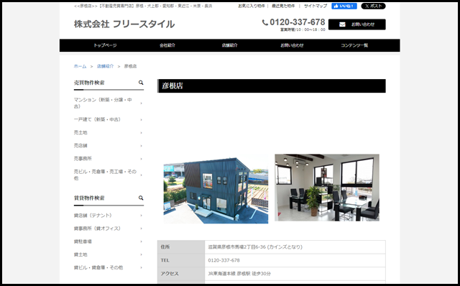
Task: Click the envelope icon in the お問い合わせ button
Action: pos(342,24)
